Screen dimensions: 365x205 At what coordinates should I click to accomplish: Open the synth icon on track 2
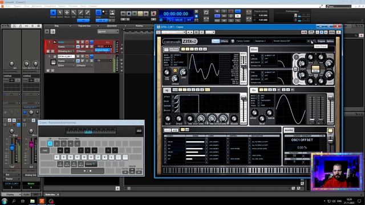(53, 62)
